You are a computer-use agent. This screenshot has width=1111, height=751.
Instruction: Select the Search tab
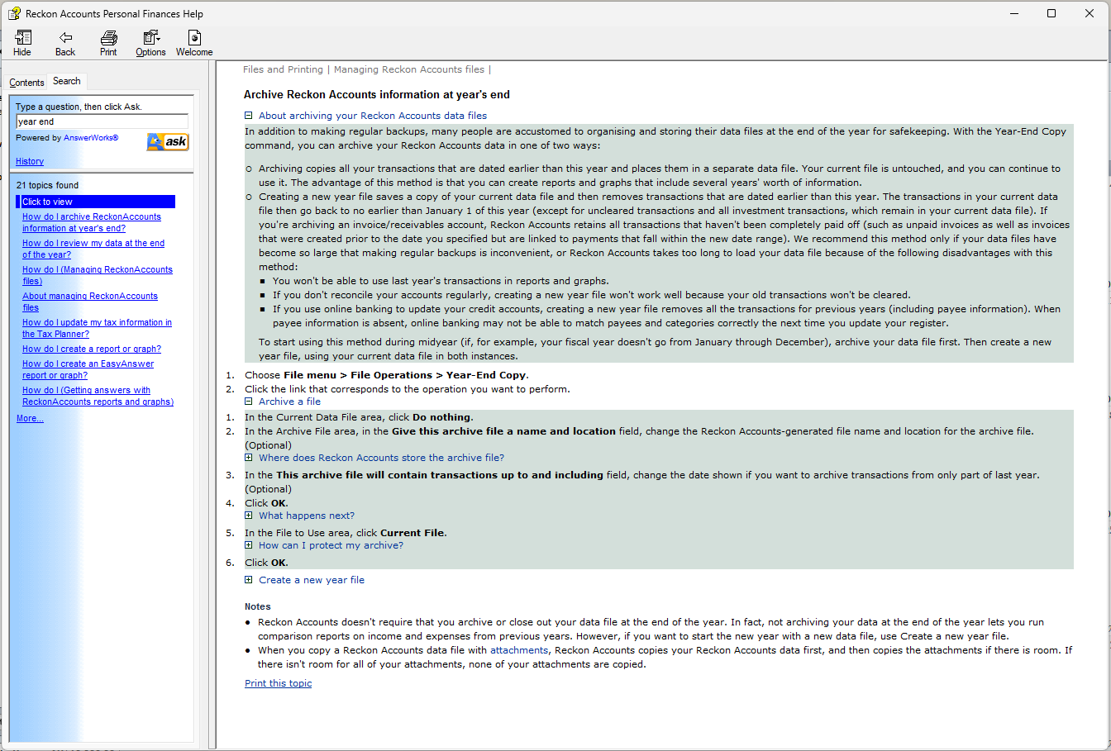click(x=67, y=81)
